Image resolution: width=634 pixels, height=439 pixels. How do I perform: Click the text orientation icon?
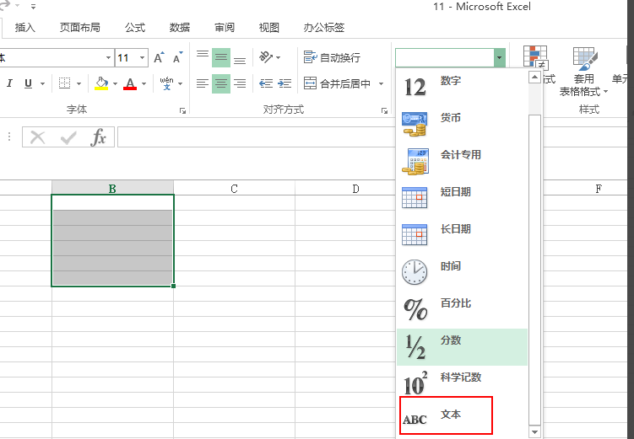pos(266,57)
